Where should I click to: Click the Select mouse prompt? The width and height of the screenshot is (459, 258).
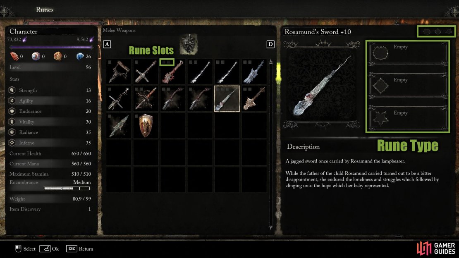point(25,248)
